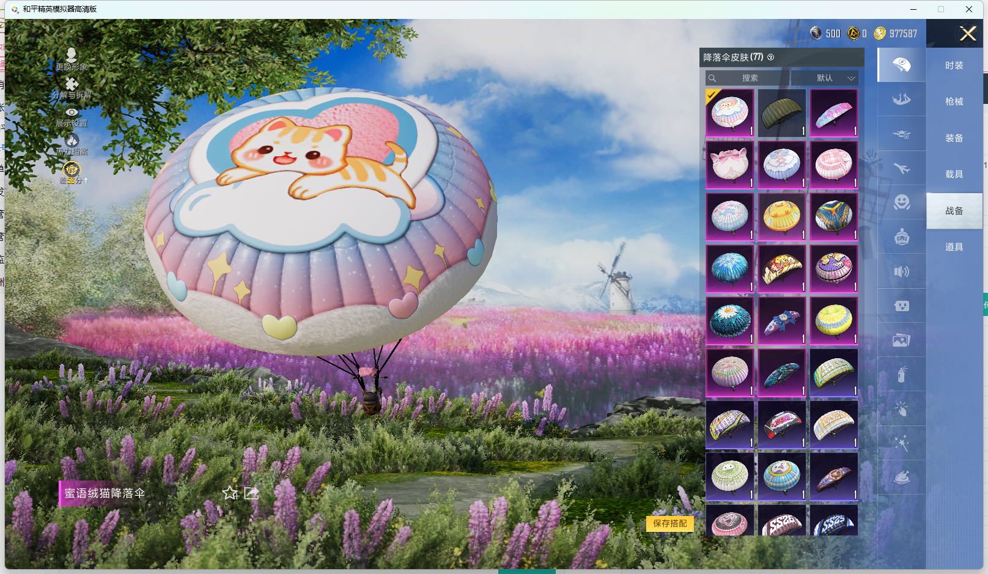The height and width of the screenshot is (574, 988).
Task: Click the 保存搭配 save button
Action: 669,523
